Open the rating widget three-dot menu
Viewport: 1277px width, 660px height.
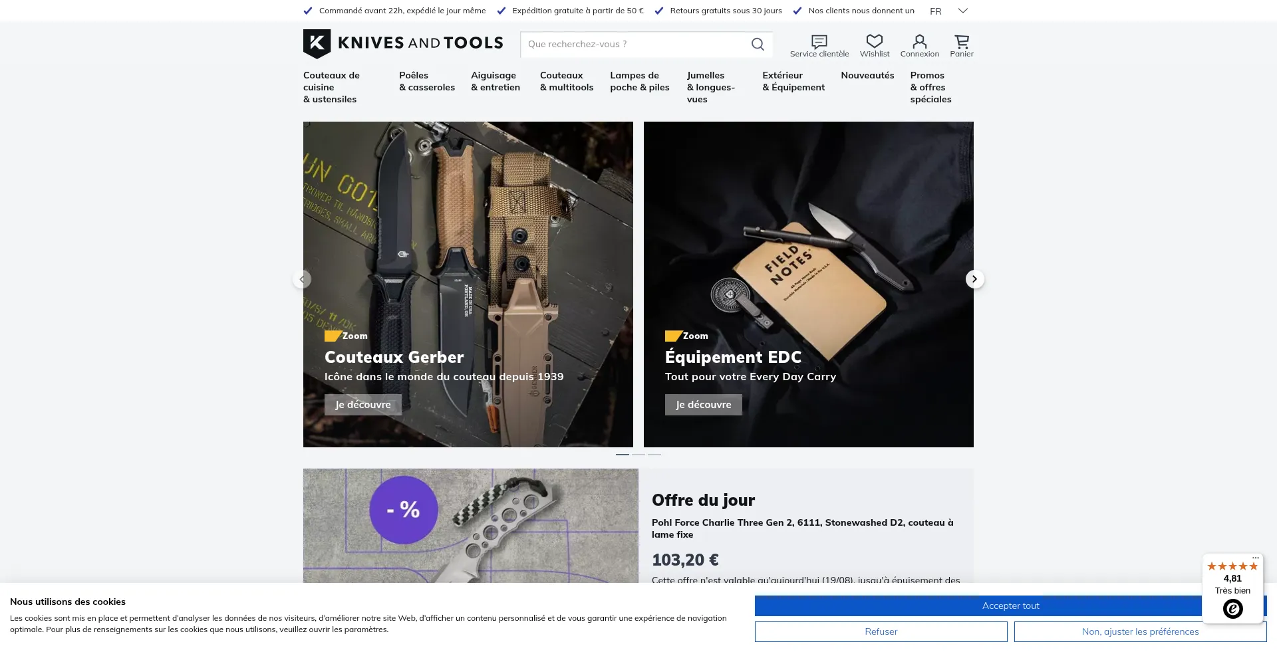click(1255, 558)
